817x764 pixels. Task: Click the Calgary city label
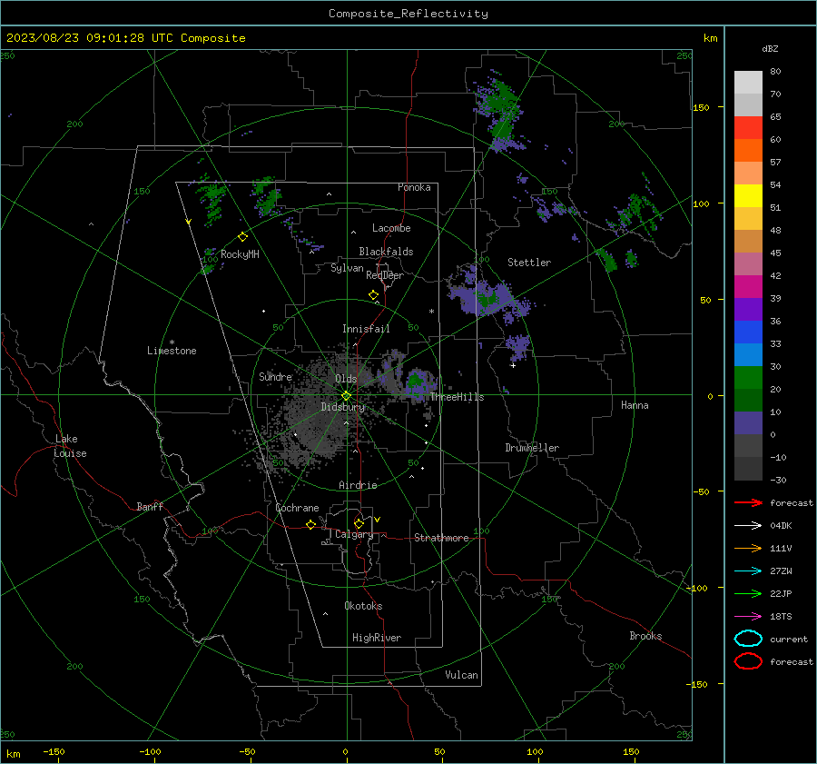tap(354, 534)
